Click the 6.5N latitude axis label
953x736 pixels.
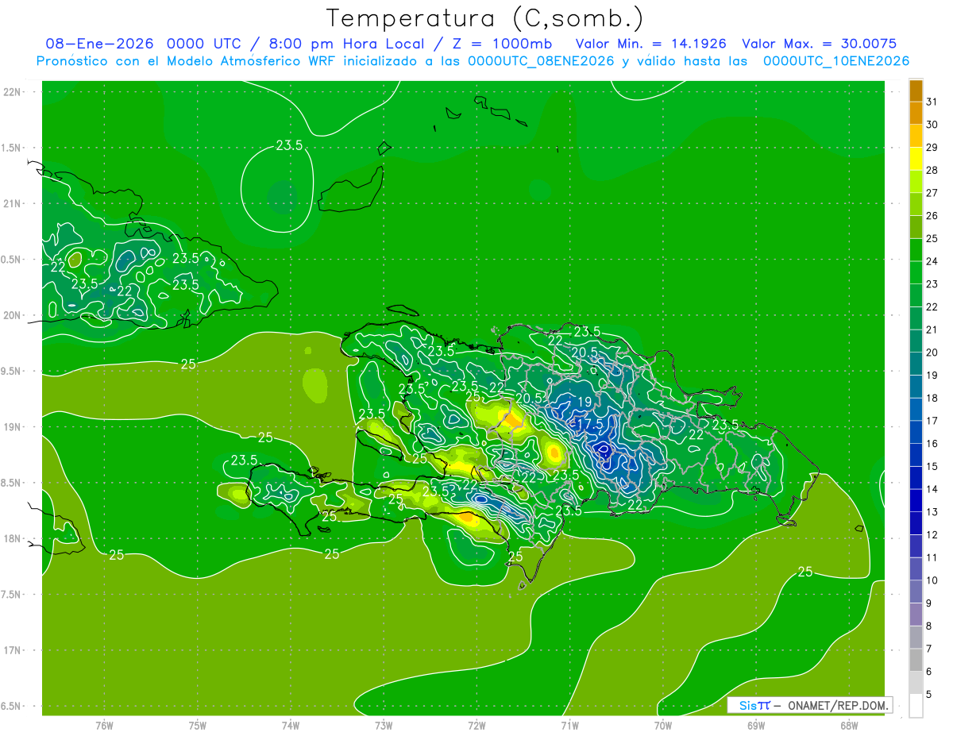(x=12, y=707)
